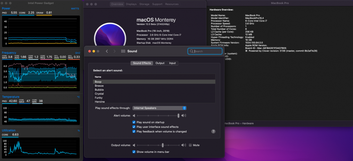Select Bubble alert sound
This screenshot has width=353, height=161.
(x=154, y=90)
